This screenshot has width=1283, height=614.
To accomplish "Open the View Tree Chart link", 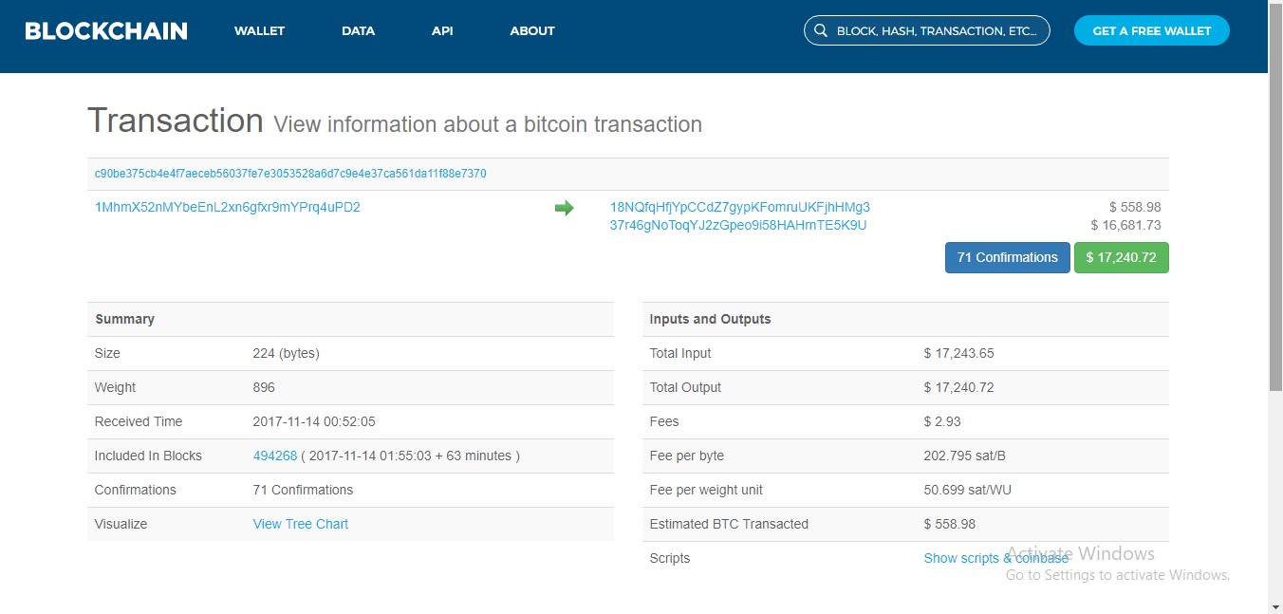I will point(300,524).
